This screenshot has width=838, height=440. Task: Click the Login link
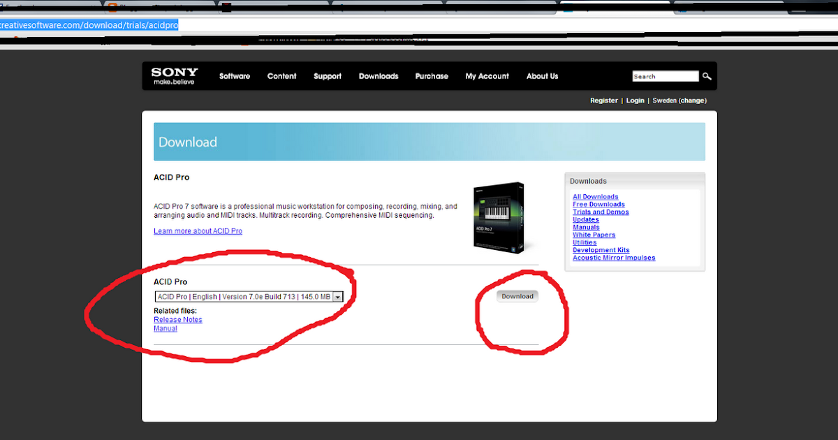click(635, 101)
